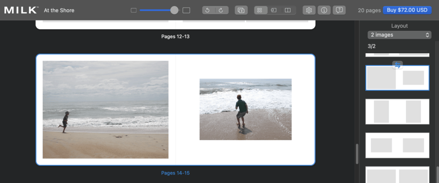439x183 pixels.
Task: Select the highlighted large-left small-right layout
Action: 397,78
